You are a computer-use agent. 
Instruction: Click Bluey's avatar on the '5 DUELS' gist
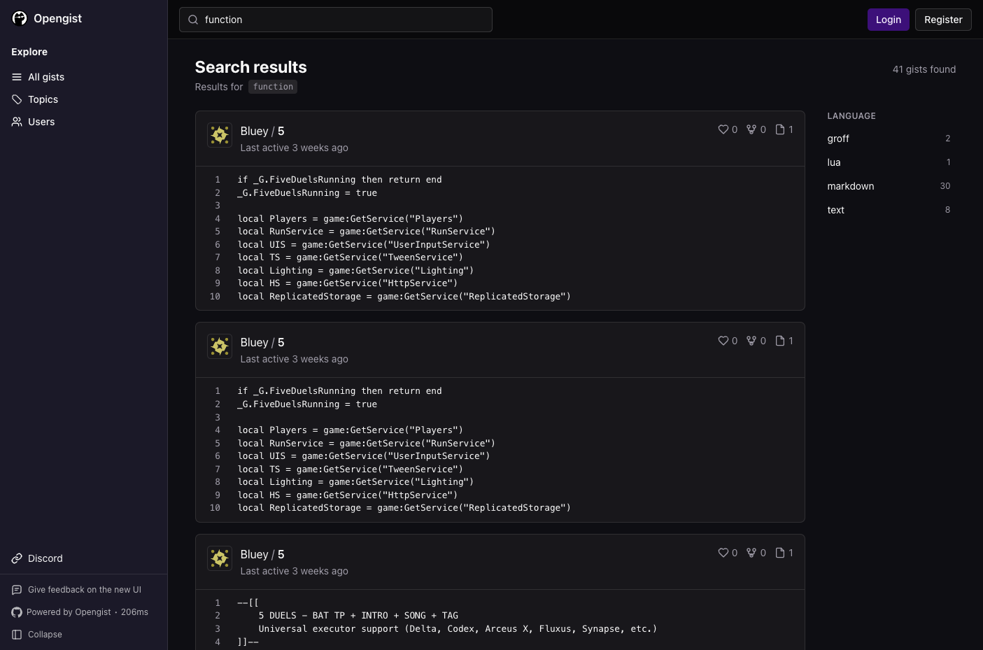tap(220, 558)
